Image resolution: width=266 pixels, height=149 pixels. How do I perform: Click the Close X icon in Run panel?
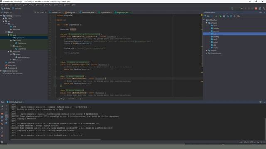click(x=2, y=136)
